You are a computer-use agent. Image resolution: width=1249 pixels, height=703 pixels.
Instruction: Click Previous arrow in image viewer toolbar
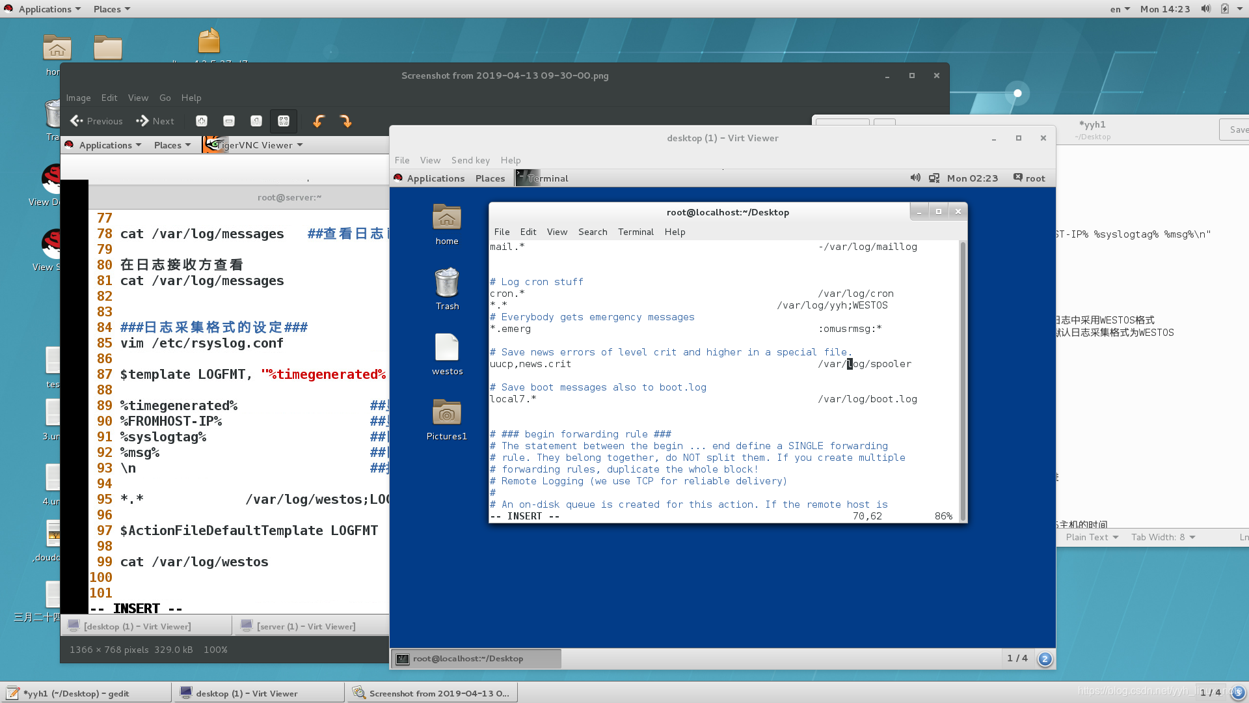coord(96,121)
